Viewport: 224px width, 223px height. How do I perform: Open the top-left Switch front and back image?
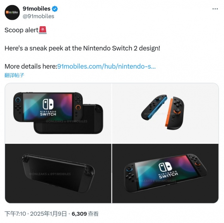(58, 113)
